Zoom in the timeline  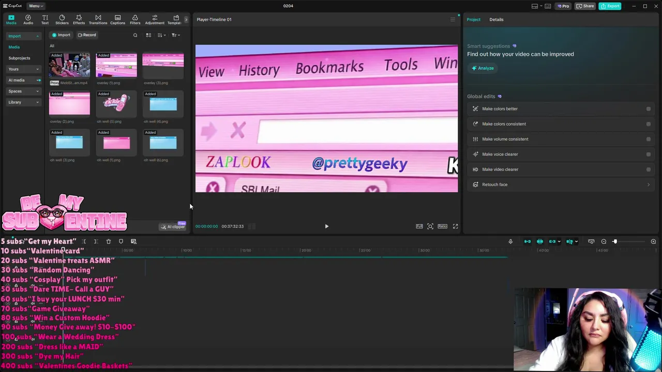653,241
